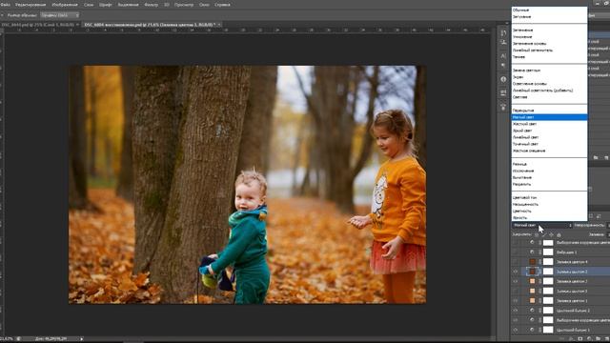
Task: Open the Окно menu
Action: pyautogui.click(x=204, y=5)
